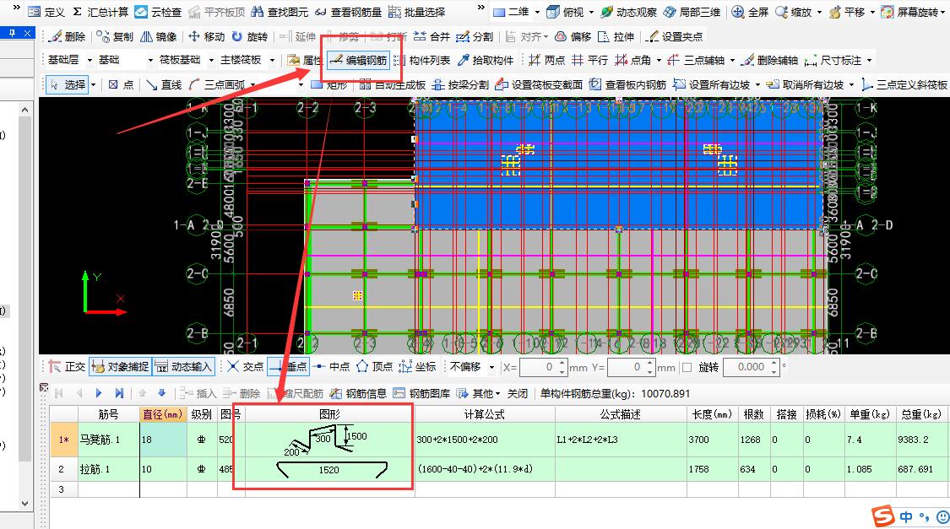Click 查看板内钢筋 view slab rebar
950x529 pixels.
pos(627,84)
